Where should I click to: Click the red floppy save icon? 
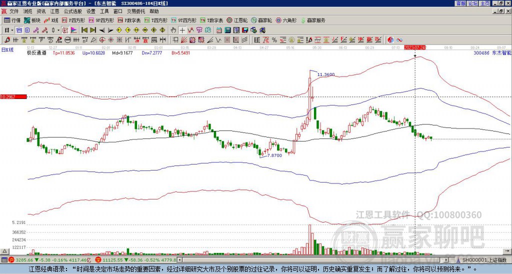tap(245, 30)
